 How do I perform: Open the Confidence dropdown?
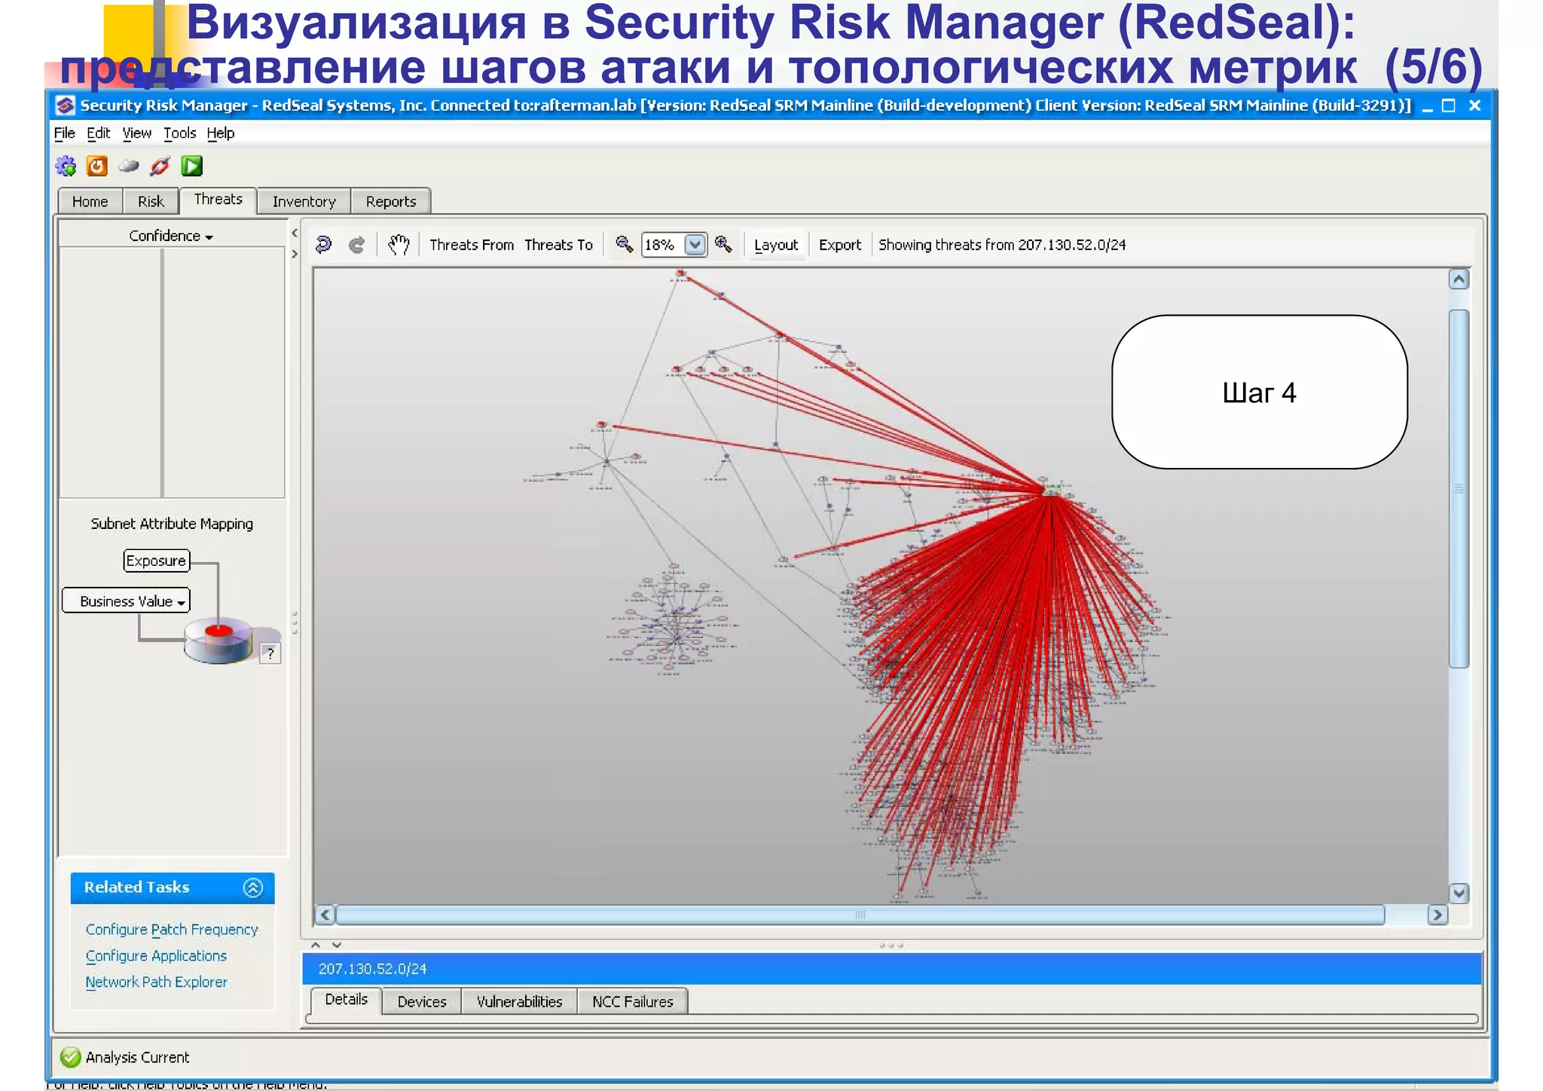[171, 236]
